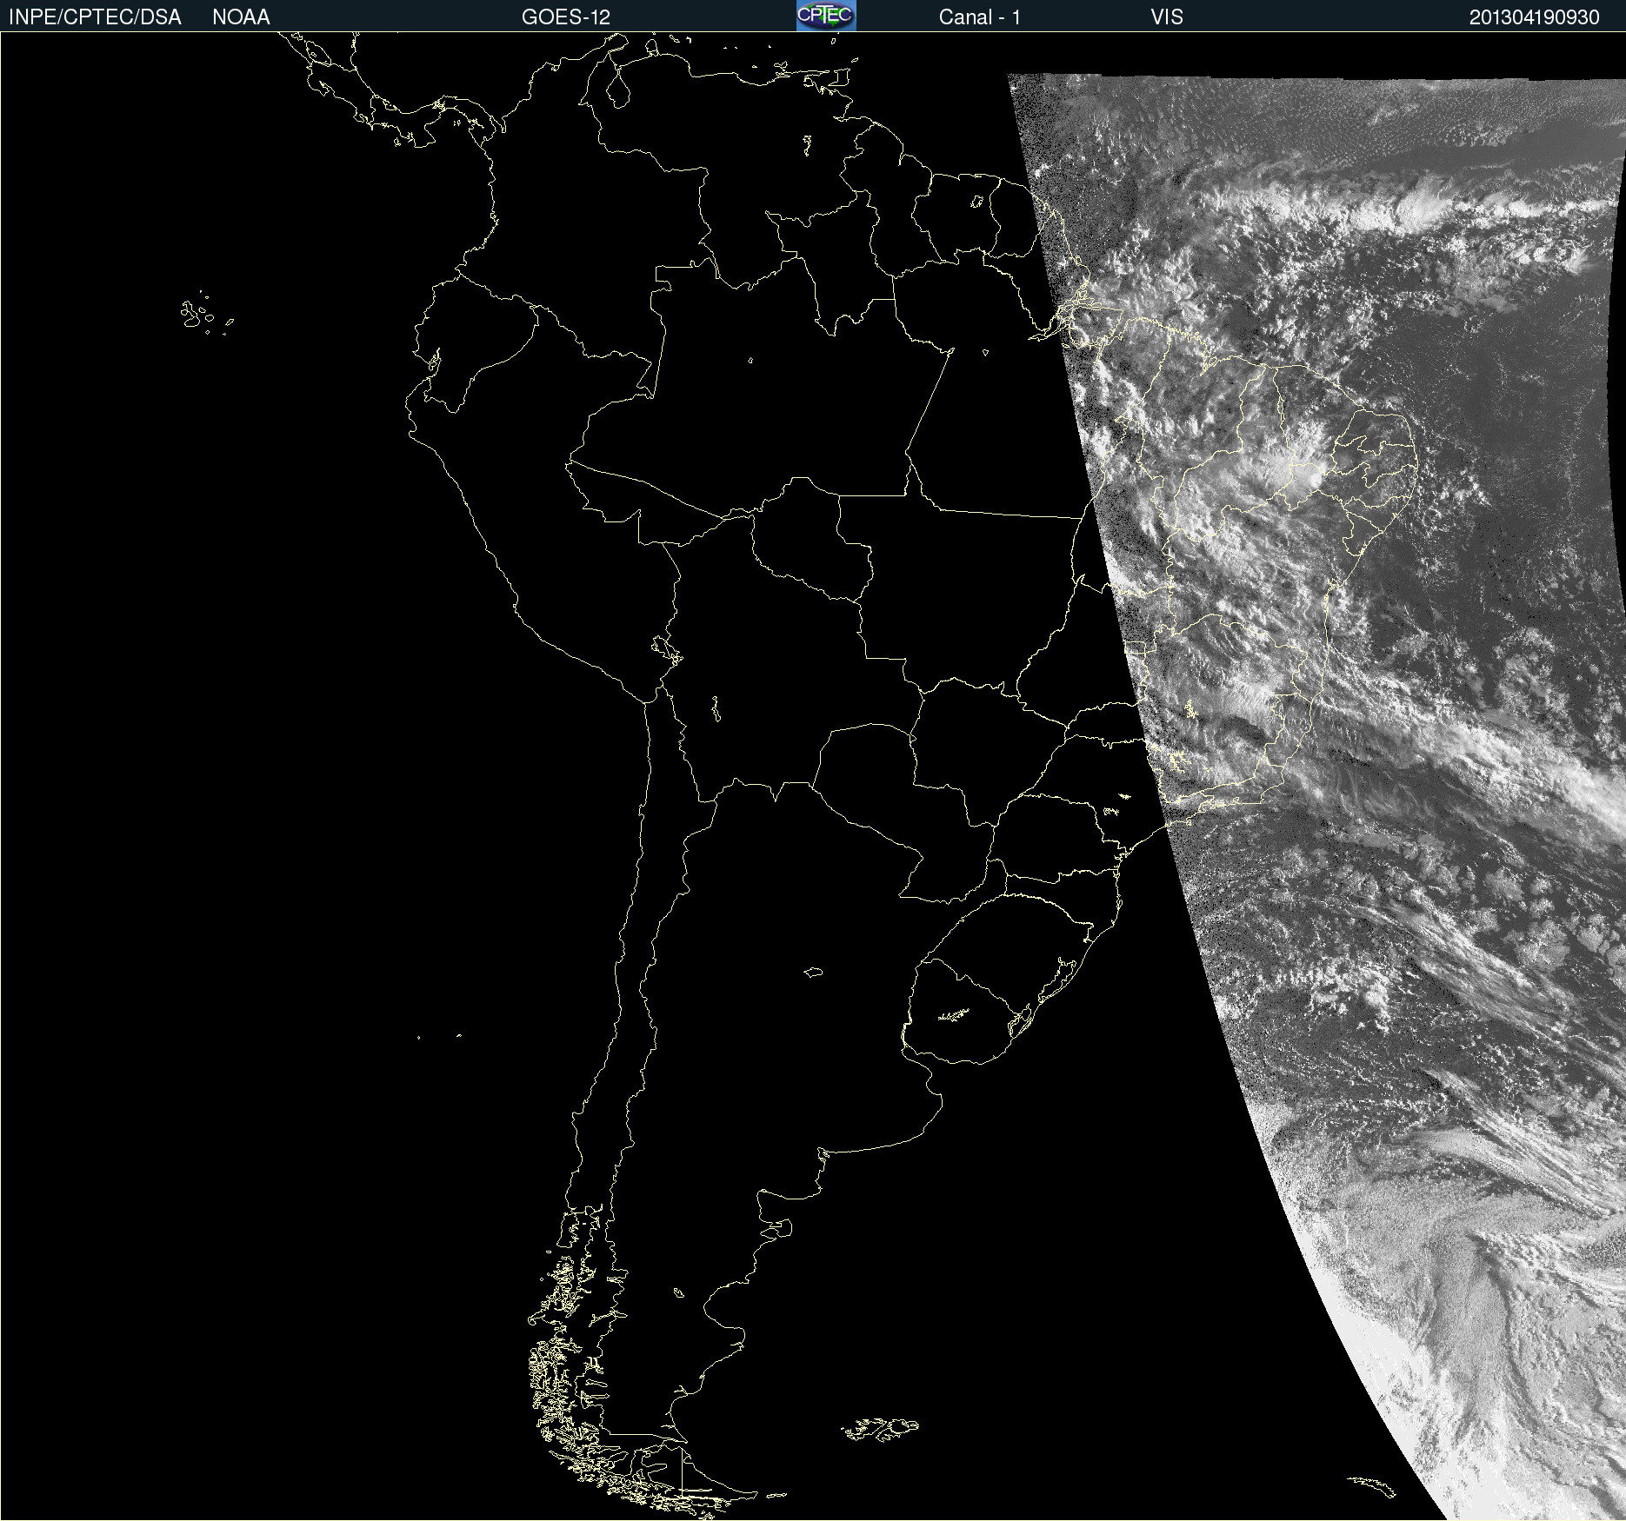Click the INPE/CPTEC/DSA header text

pyautogui.click(x=95, y=17)
